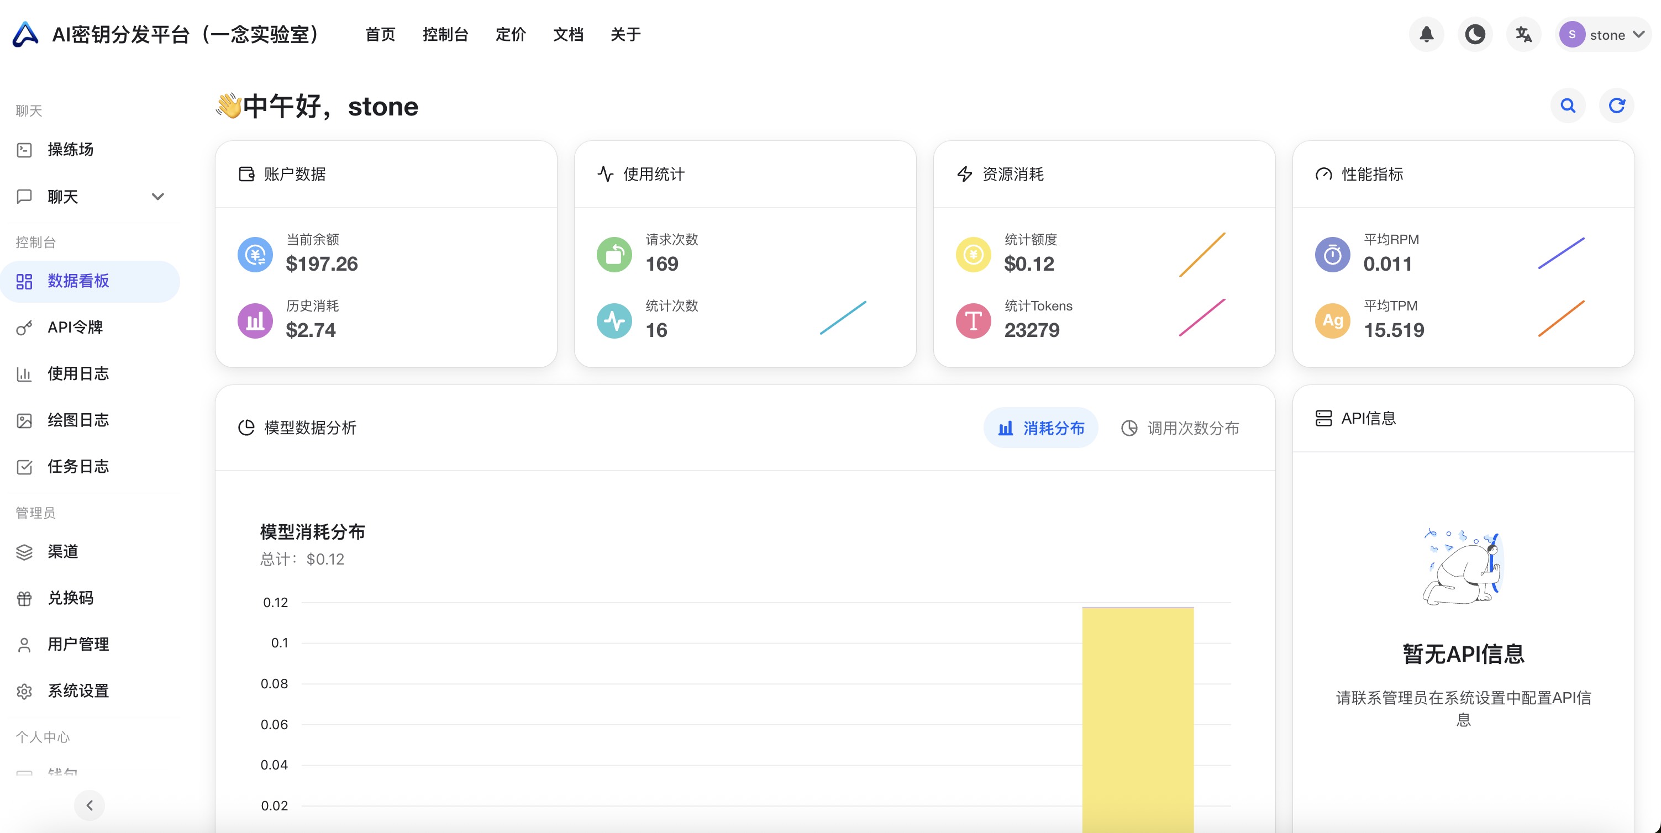Toggle dark mode moon icon

[x=1475, y=34]
